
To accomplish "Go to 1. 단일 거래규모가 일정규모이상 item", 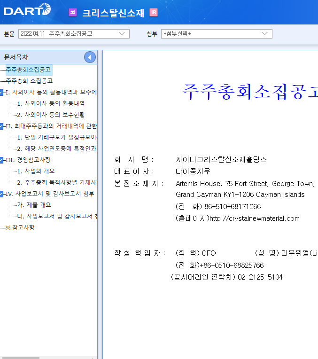I will tap(57, 137).
